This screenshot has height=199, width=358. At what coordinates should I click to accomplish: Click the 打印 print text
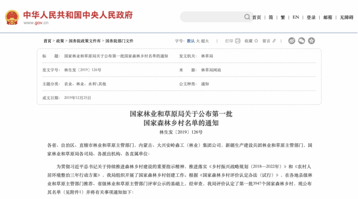tap(229, 41)
